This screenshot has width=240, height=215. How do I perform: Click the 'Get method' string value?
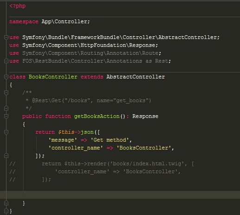(x=110, y=140)
